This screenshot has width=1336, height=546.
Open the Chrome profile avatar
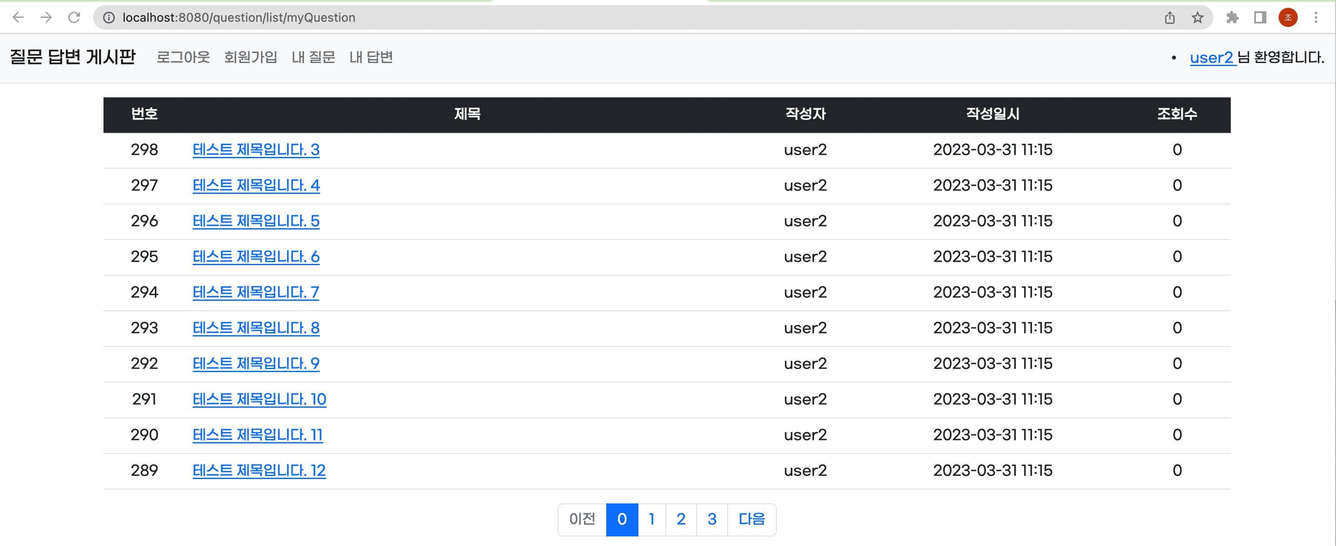pos(1288,18)
